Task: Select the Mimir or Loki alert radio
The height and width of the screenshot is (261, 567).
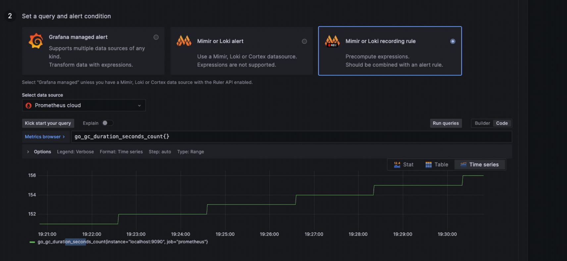Action: pos(304,41)
